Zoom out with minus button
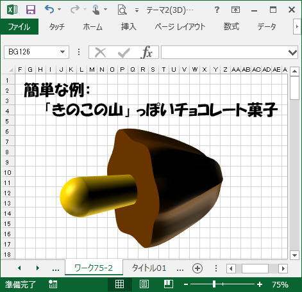The height and width of the screenshot is (292, 302). pyautogui.click(x=186, y=284)
